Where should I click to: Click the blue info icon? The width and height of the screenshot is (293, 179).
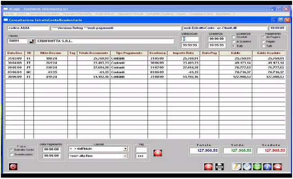tap(267, 166)
